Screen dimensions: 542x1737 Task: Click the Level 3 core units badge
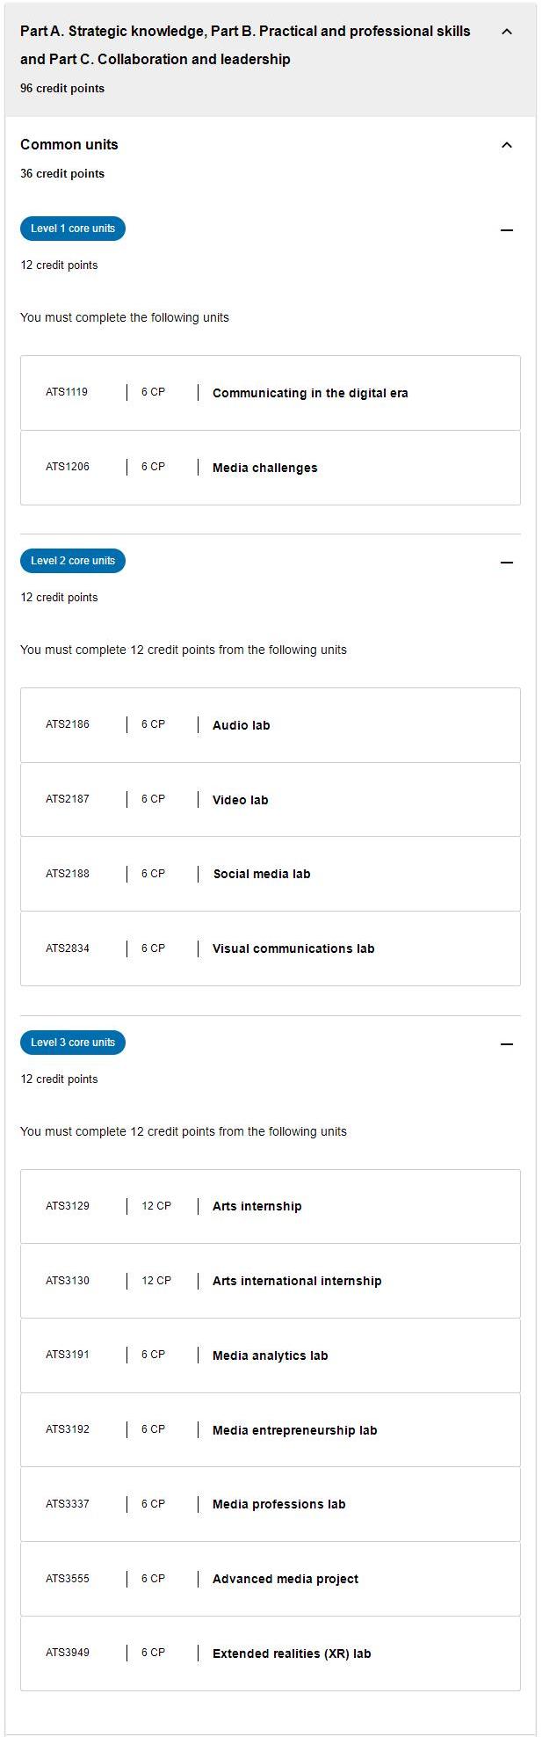tap(73, 1043)
